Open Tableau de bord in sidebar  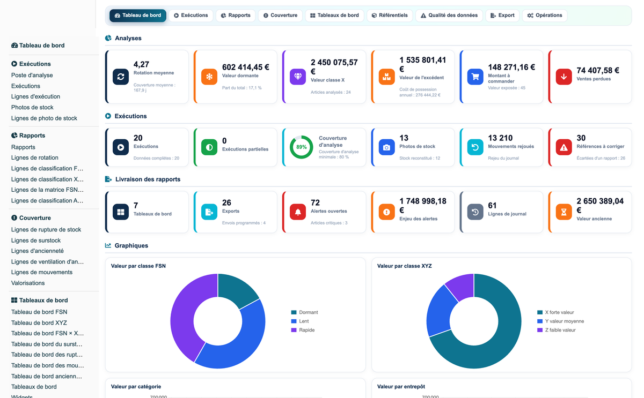[38, 46]
